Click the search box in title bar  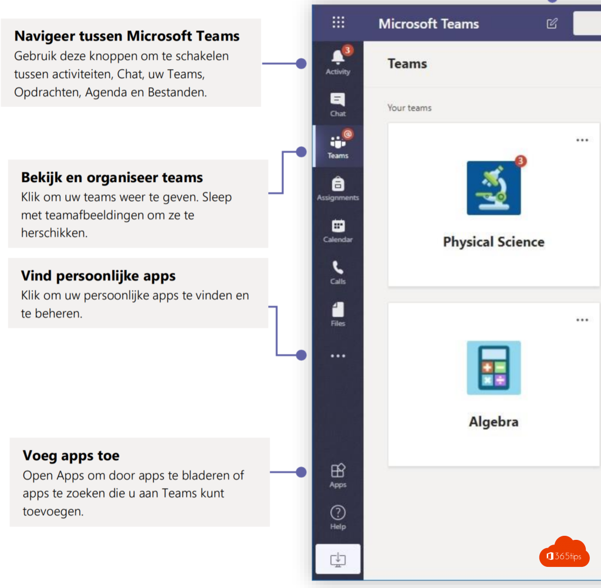587,23
